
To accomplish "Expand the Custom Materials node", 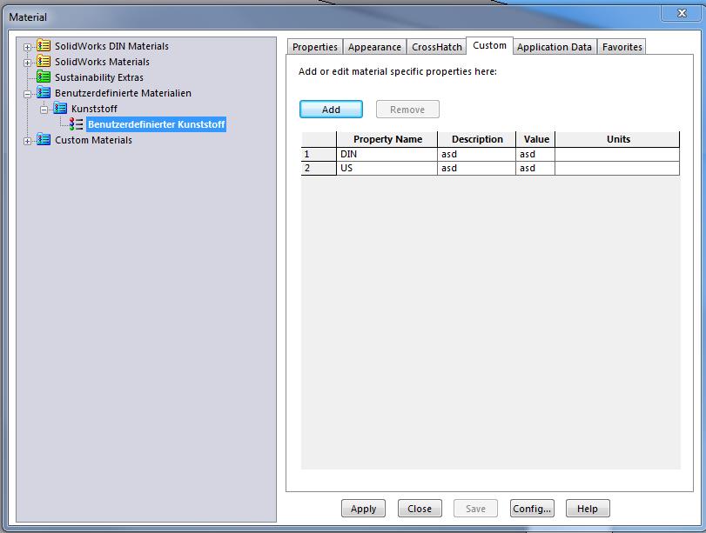I will tap(28, 141).
